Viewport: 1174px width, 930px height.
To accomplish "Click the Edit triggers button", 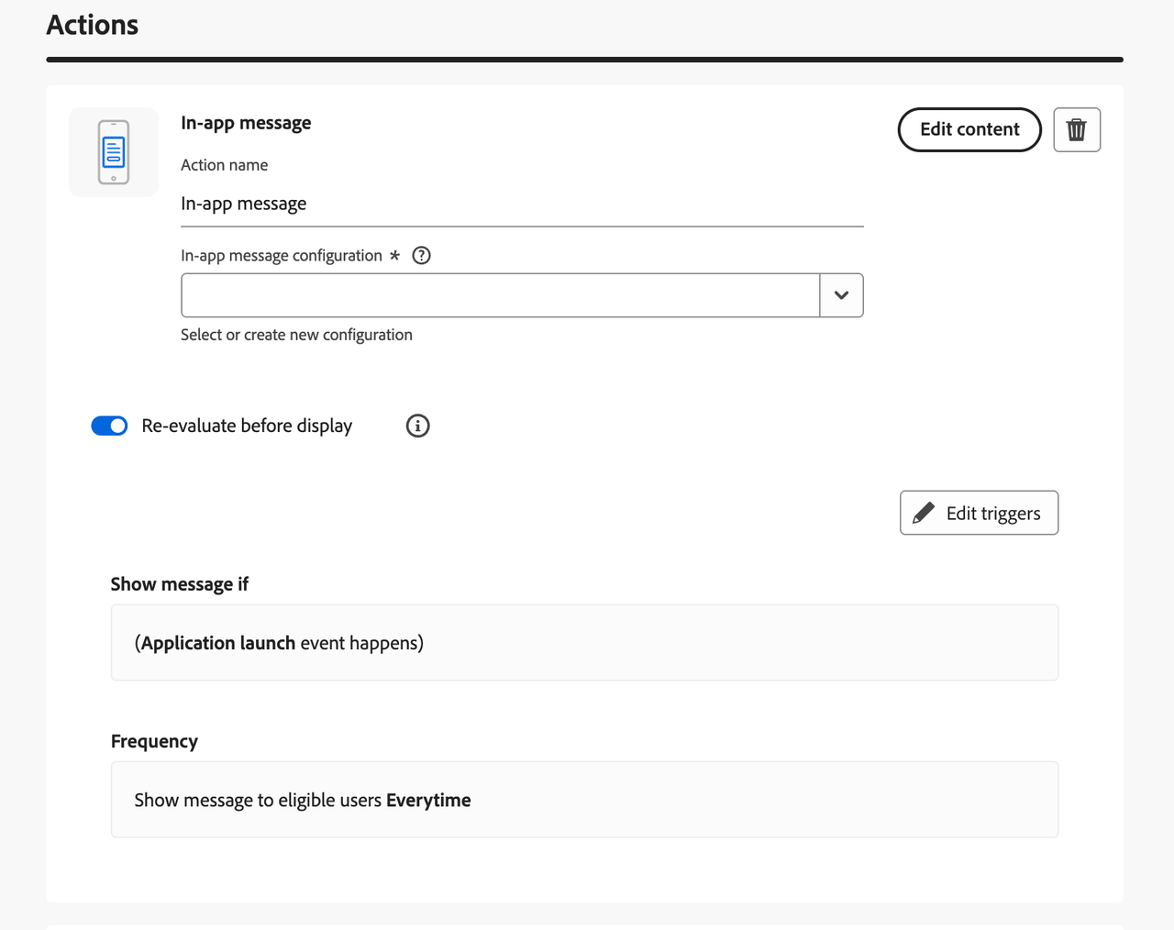I will pos(979,513).
